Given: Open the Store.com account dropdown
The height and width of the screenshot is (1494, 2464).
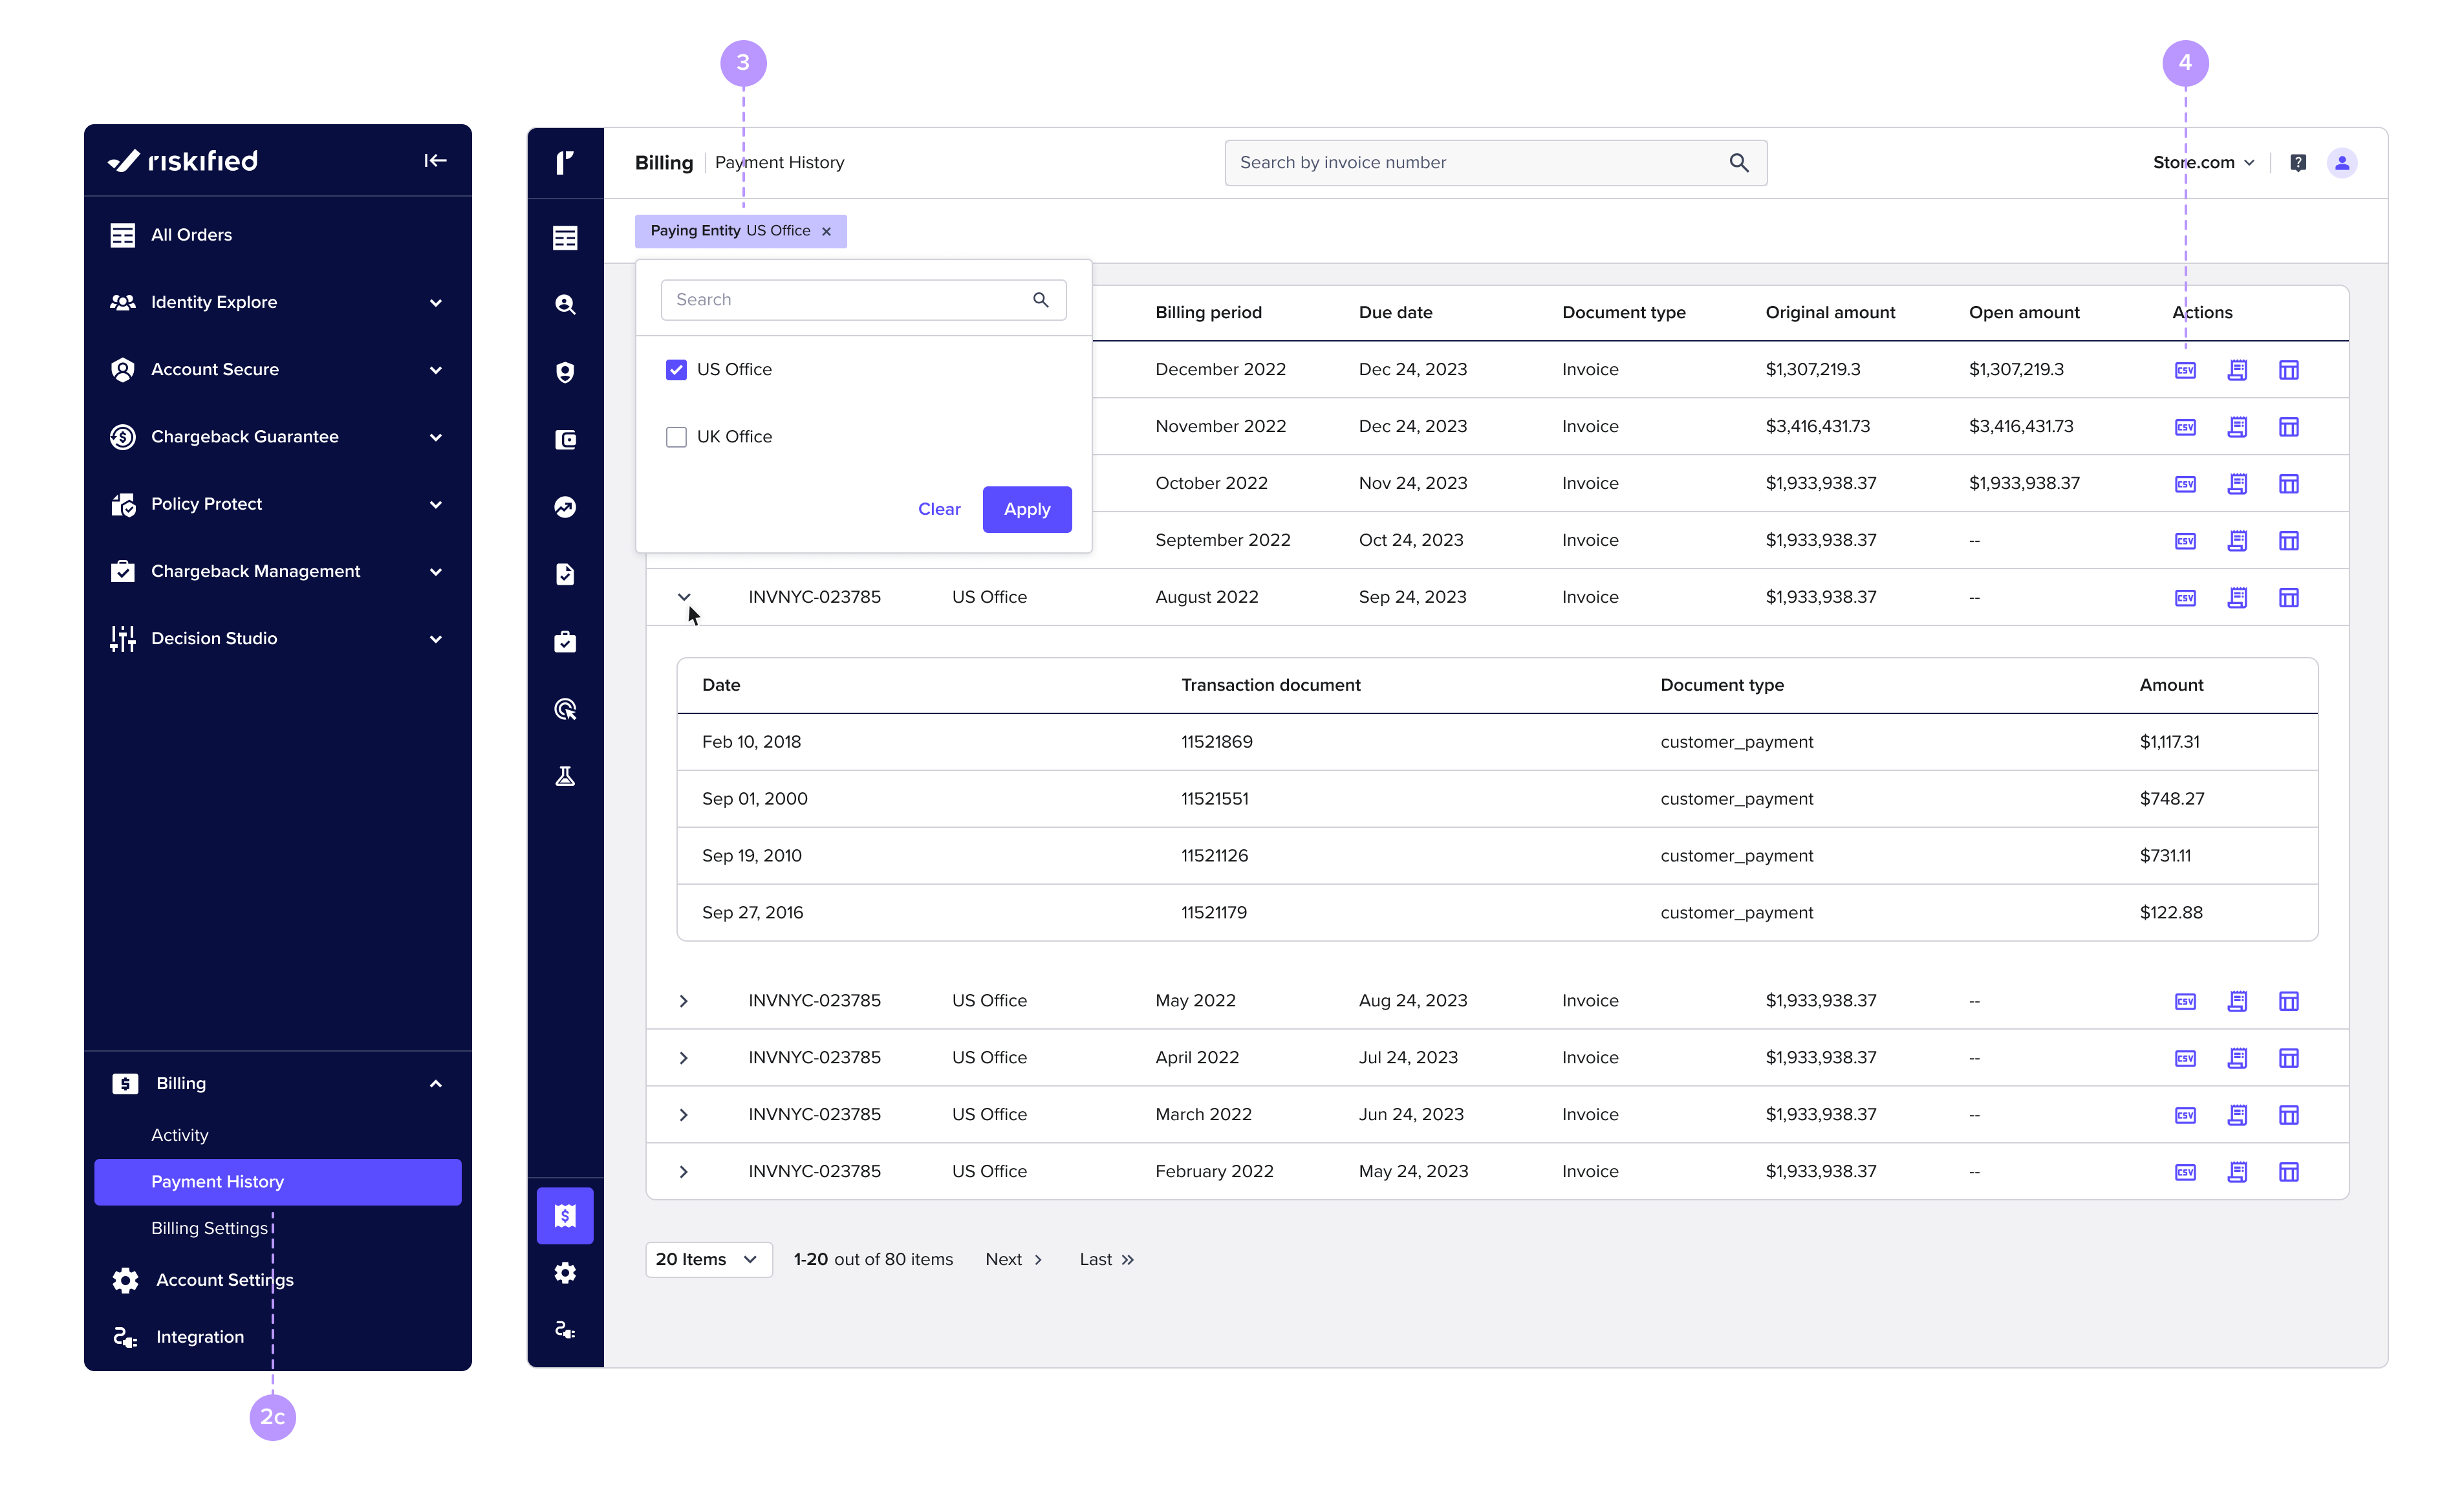Looking at the screenshot, I should [2204, 162].
